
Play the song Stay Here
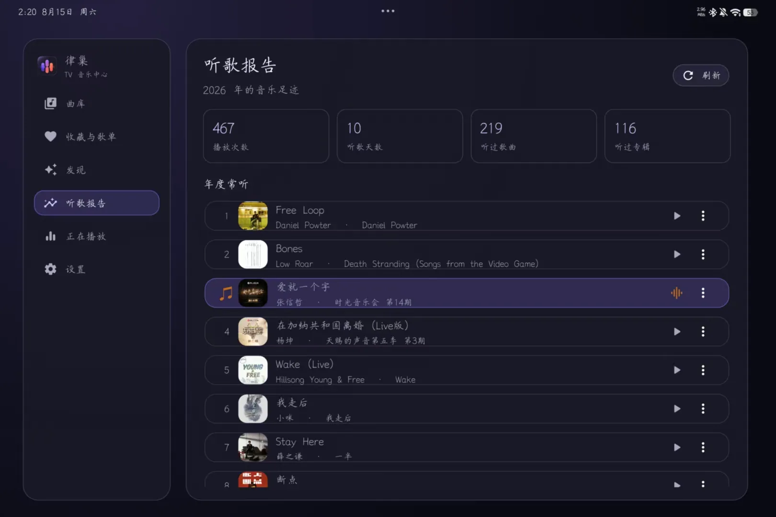pos(677,447)
